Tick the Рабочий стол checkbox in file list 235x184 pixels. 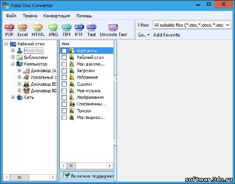(64, 58)
